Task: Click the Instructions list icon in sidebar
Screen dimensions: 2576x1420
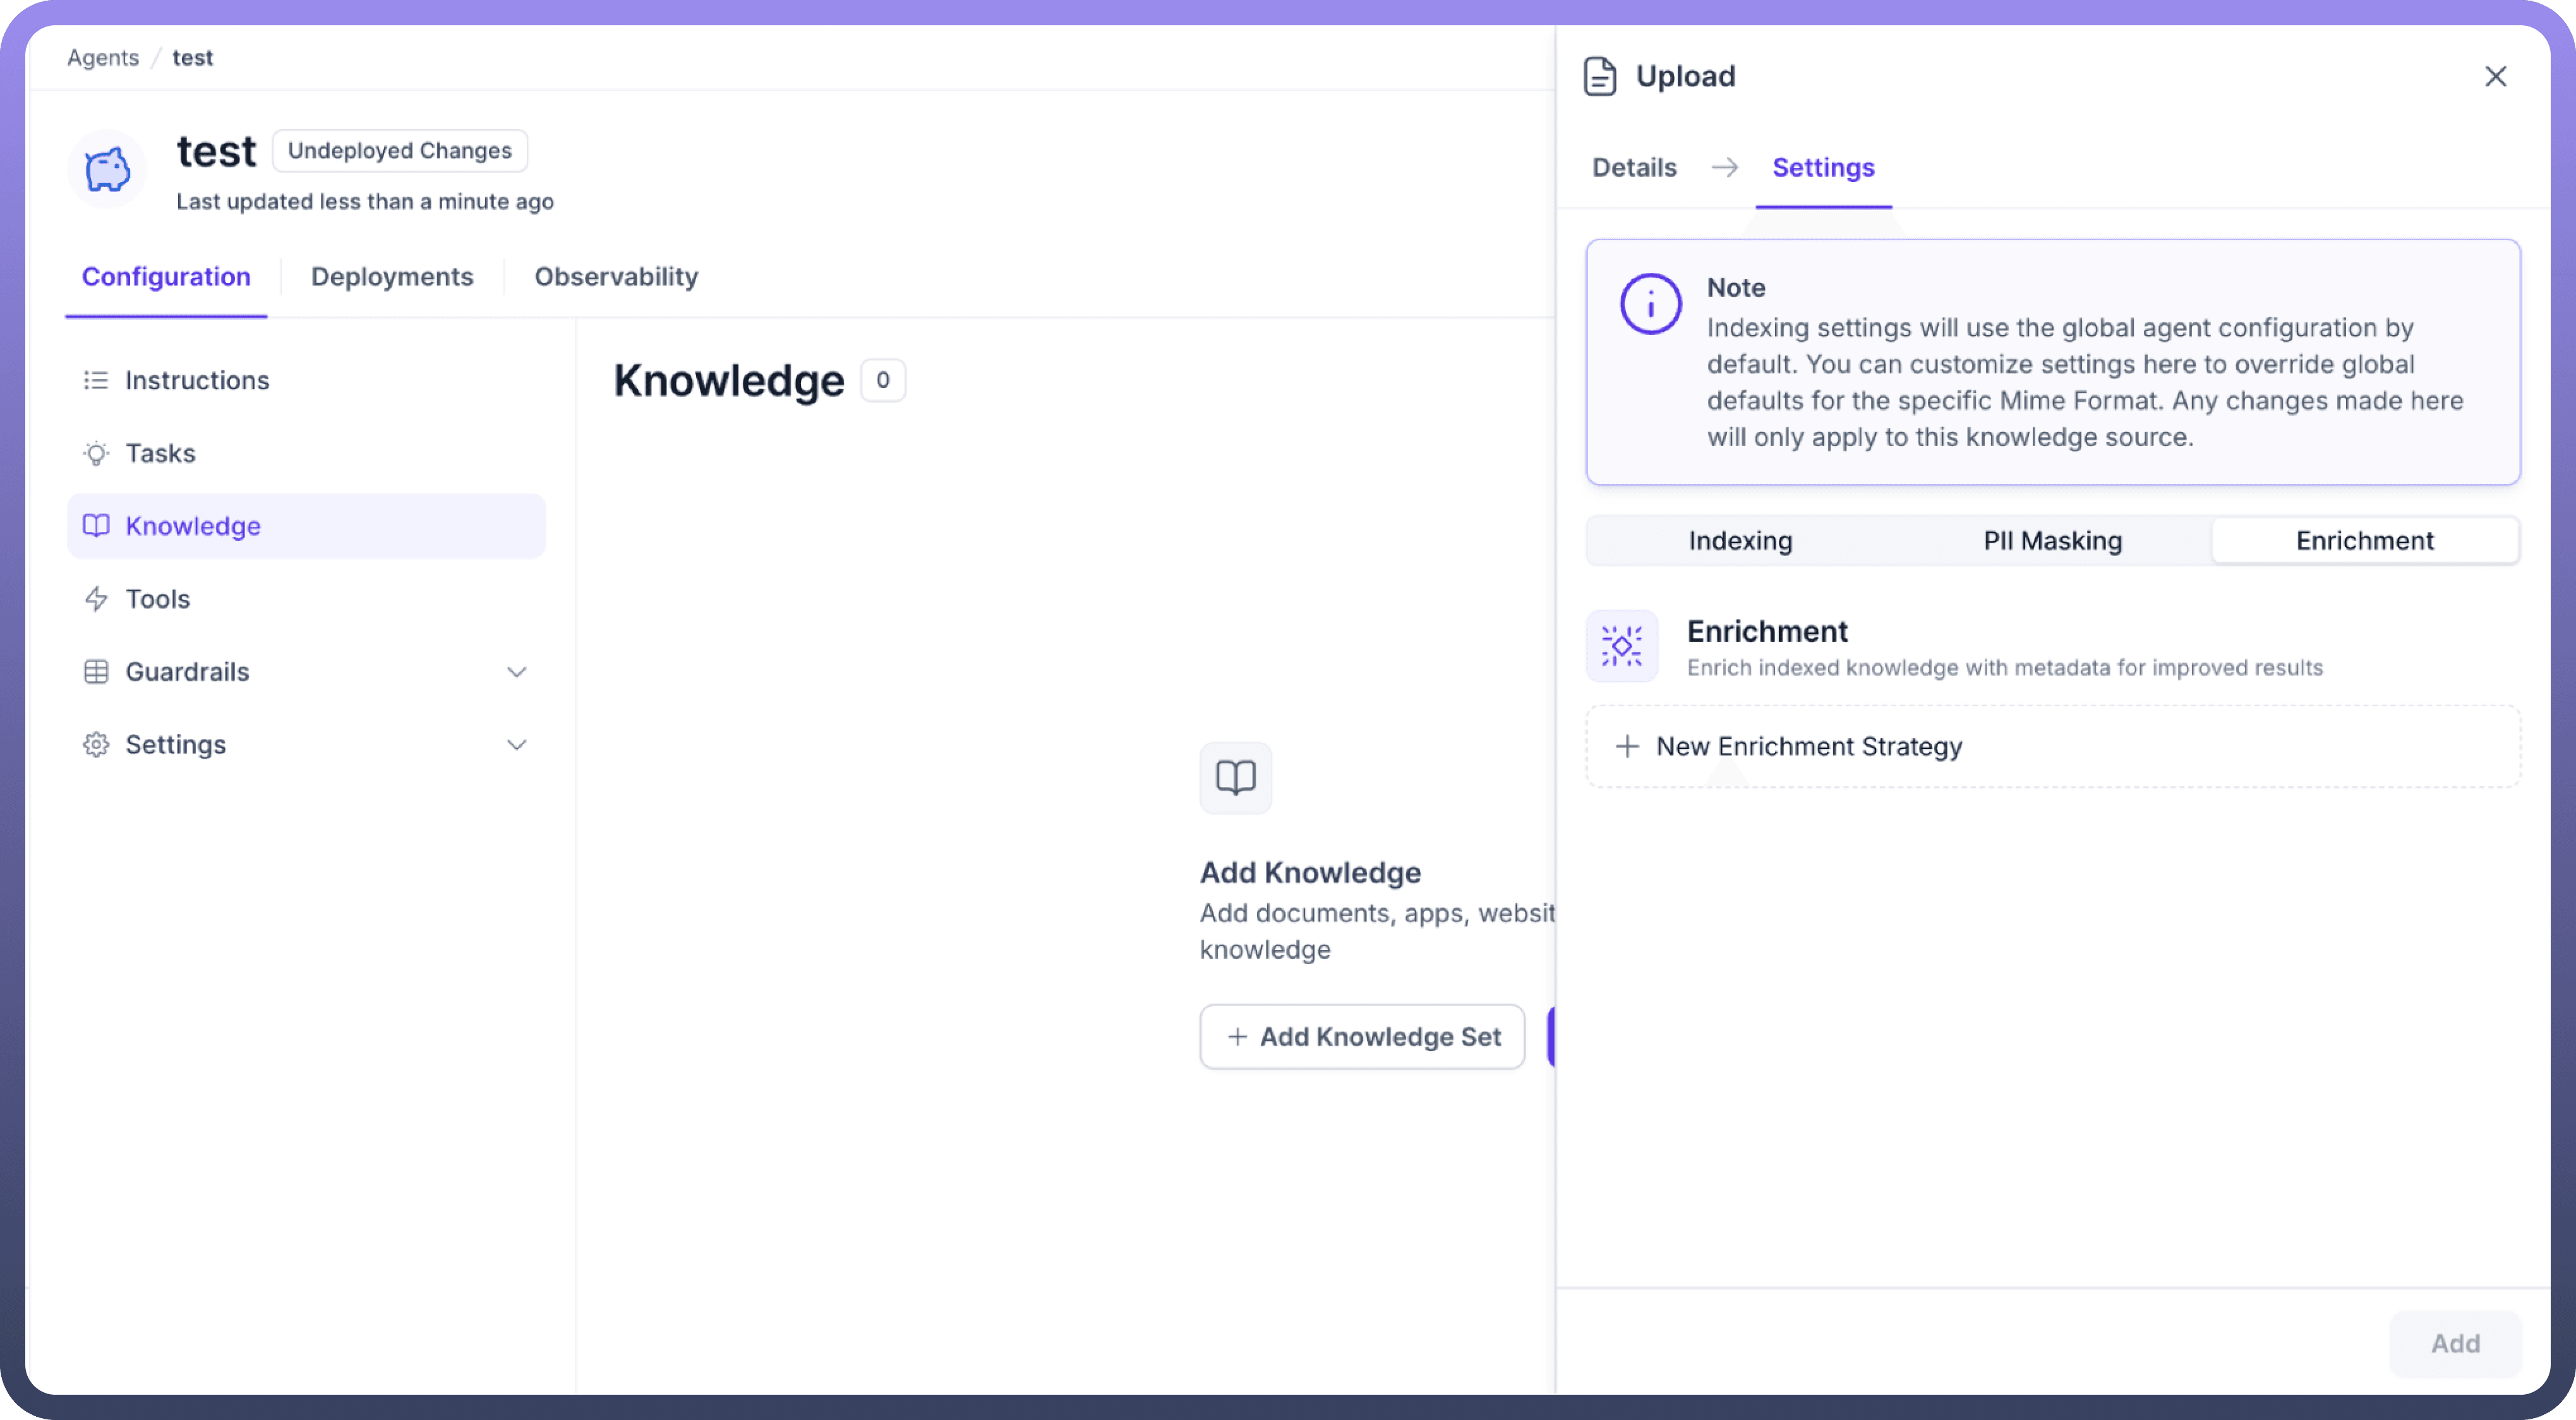Action: click(x=96, y=380)
